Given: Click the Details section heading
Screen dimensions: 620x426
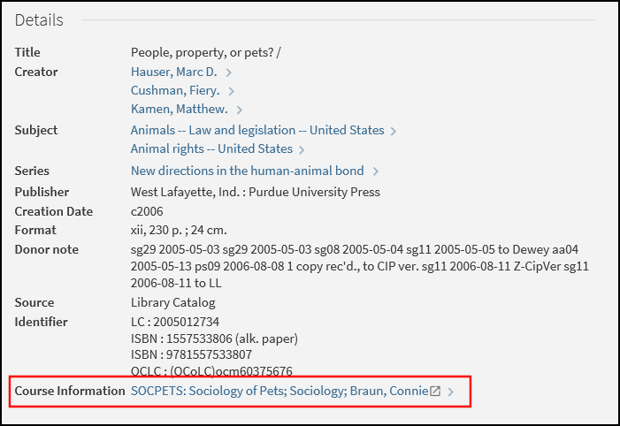Looking at the screenshot, I should [x=39, y=19].
